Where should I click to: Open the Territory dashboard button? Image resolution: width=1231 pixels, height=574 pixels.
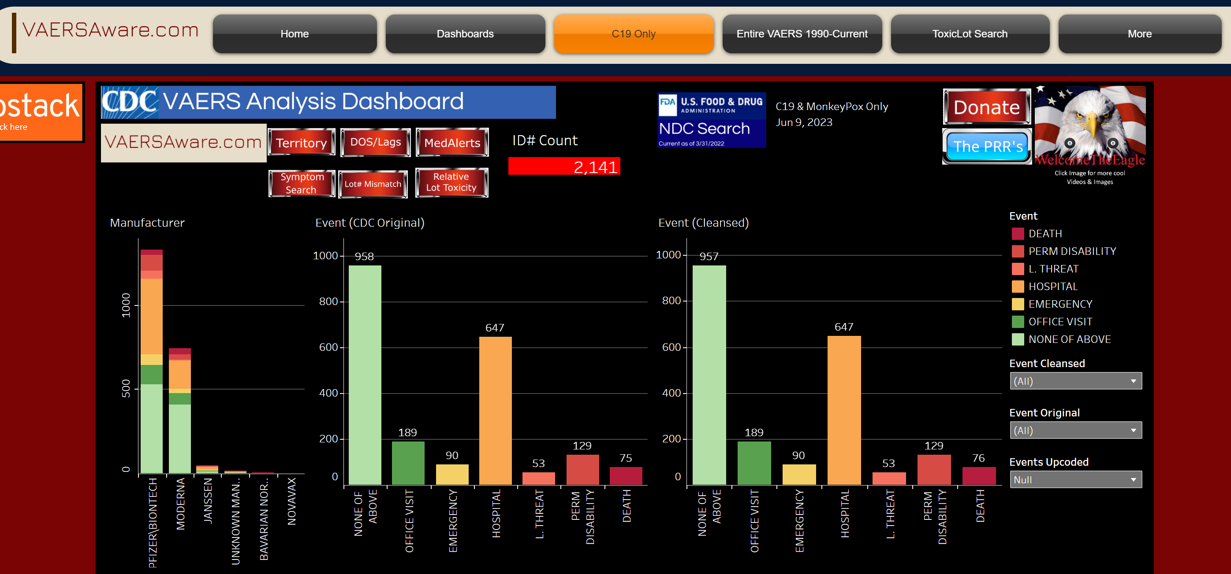302,143
